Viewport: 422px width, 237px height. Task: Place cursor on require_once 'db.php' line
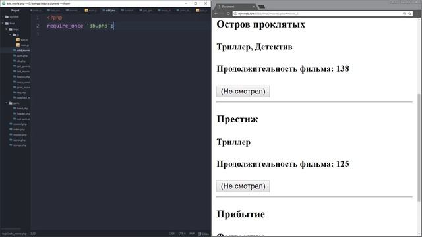point(80,26)
